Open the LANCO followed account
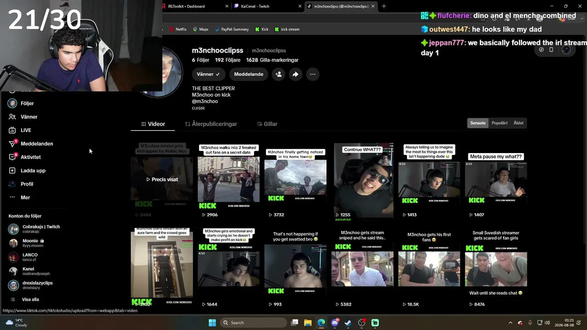Image resolution: width=587 pixels, height=330 pixels. (x=23, y=257)
